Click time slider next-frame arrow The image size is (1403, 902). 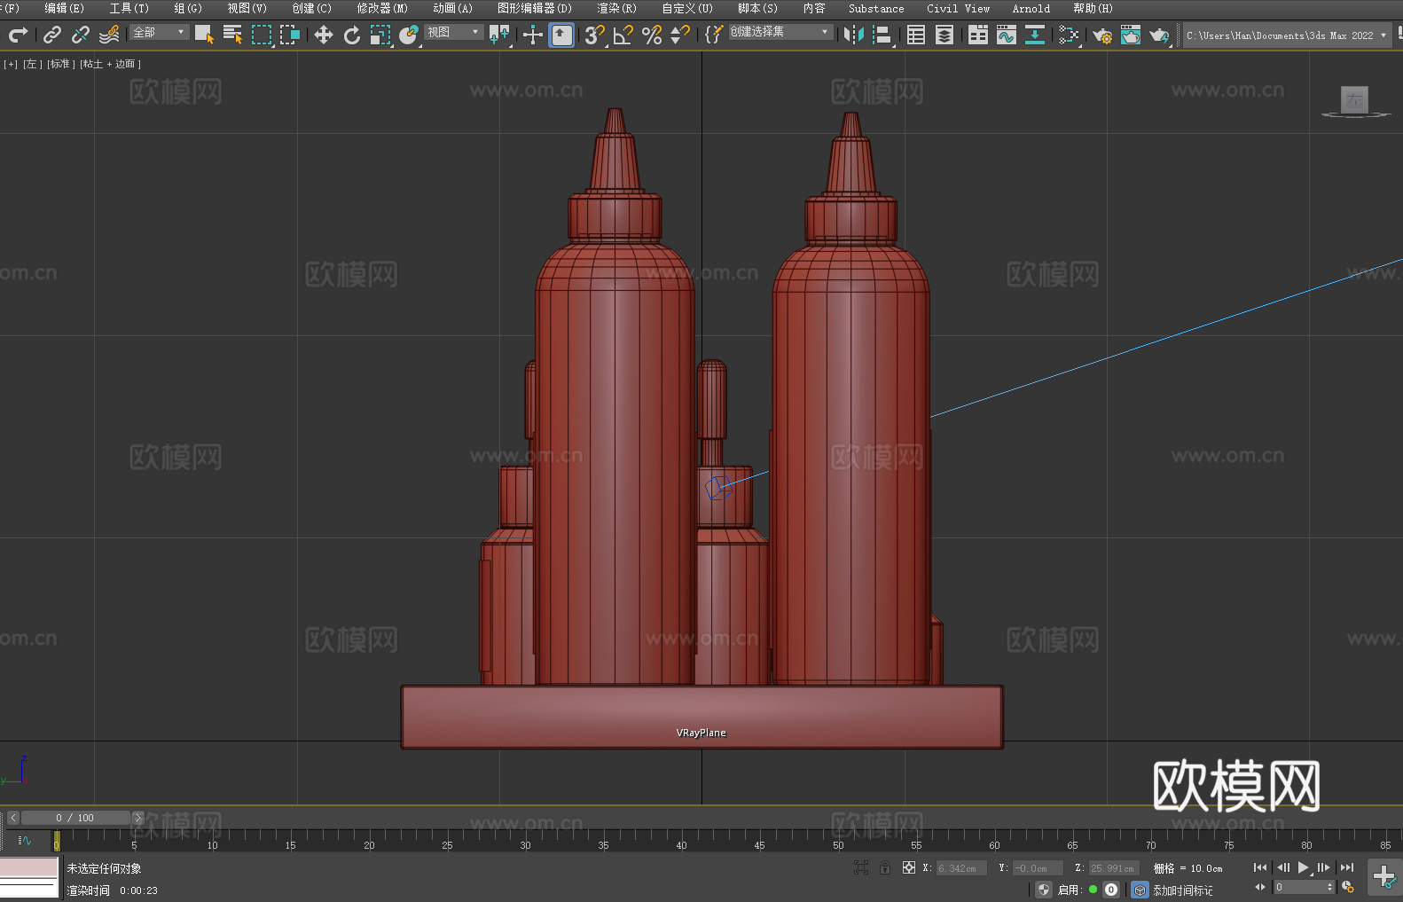[x=137, y=818]
